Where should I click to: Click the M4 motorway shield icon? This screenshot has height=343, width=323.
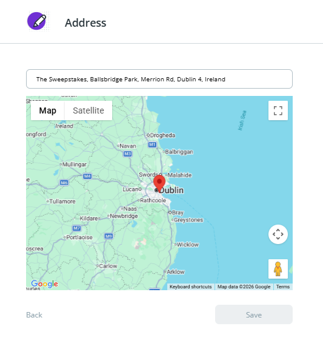click(87, 176)
